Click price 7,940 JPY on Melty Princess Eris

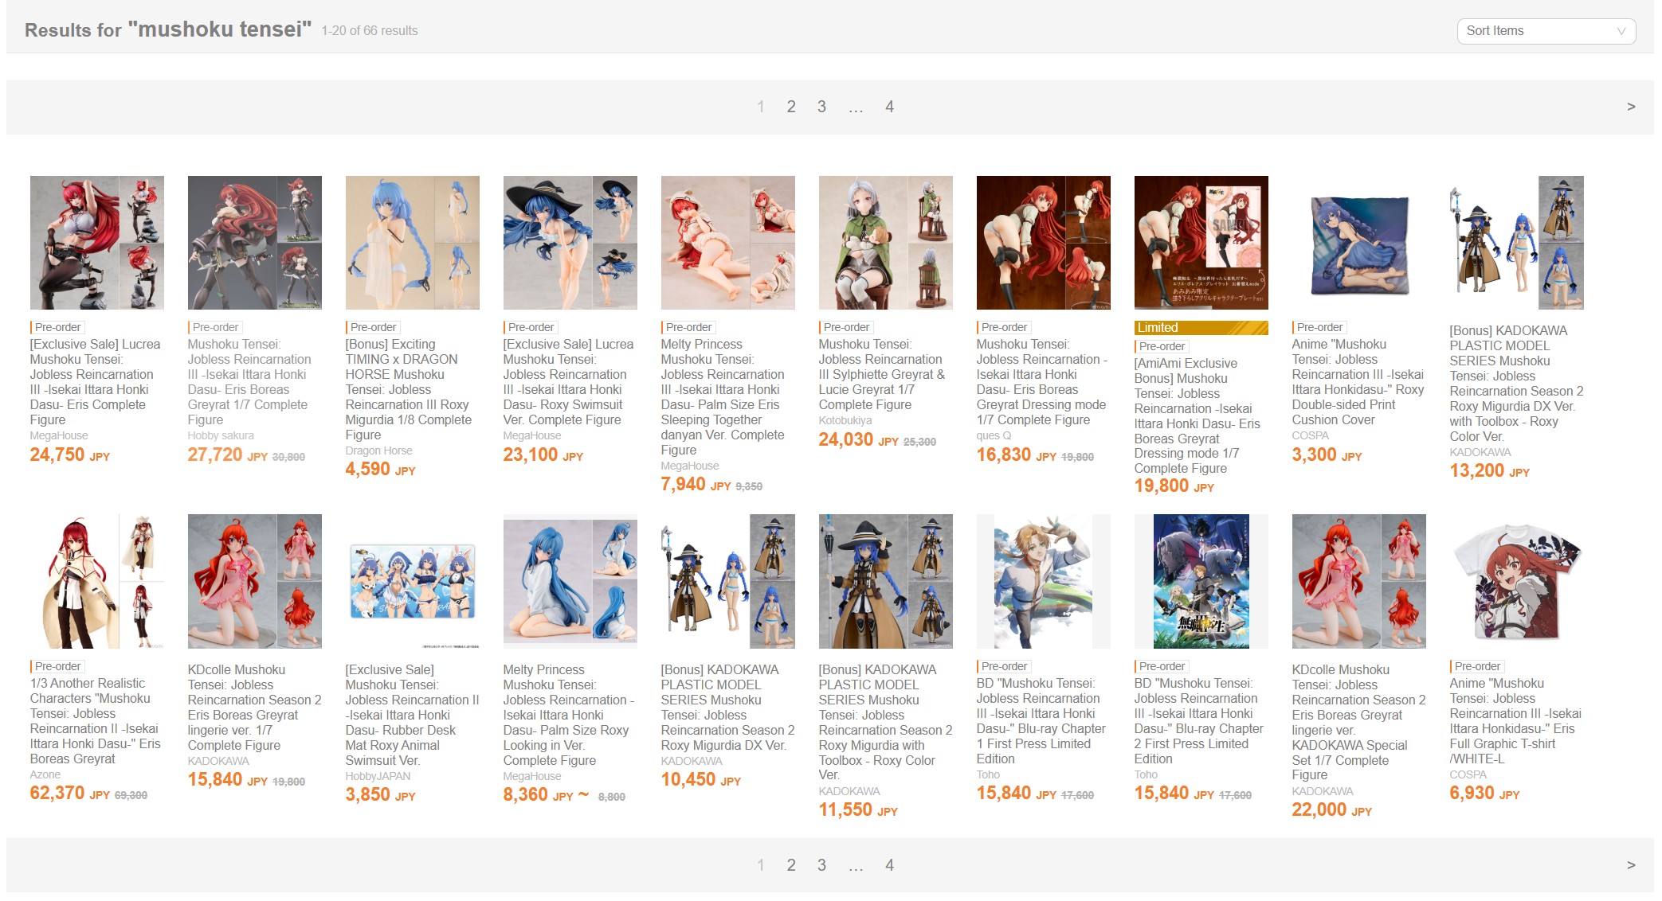coord(696,485)
